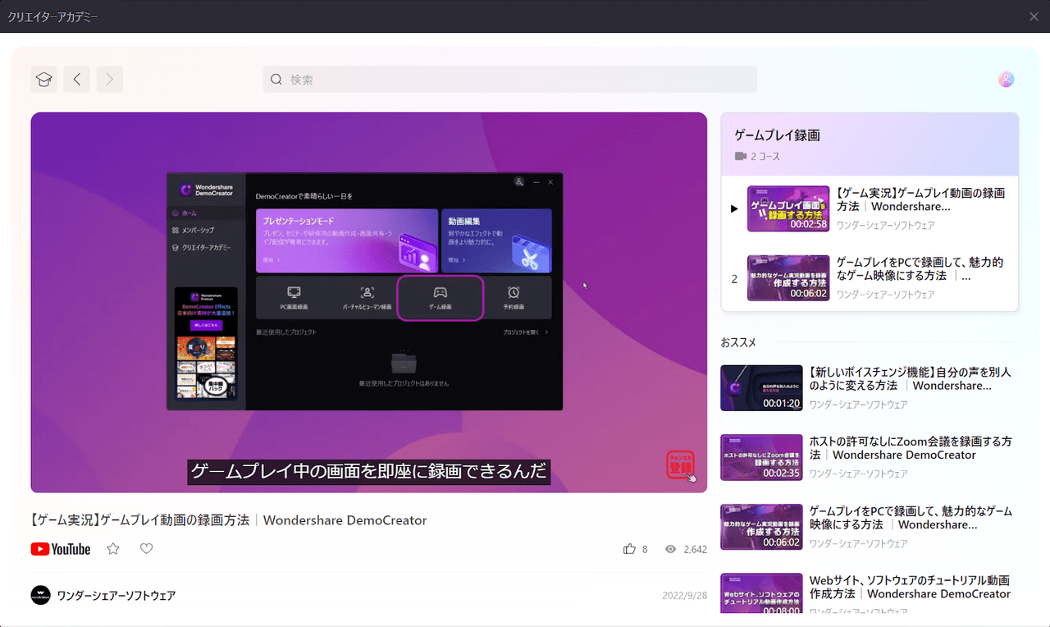
Task: Click the red 登録 subscribe badge in the video
Action: click(x=681, y=465)
